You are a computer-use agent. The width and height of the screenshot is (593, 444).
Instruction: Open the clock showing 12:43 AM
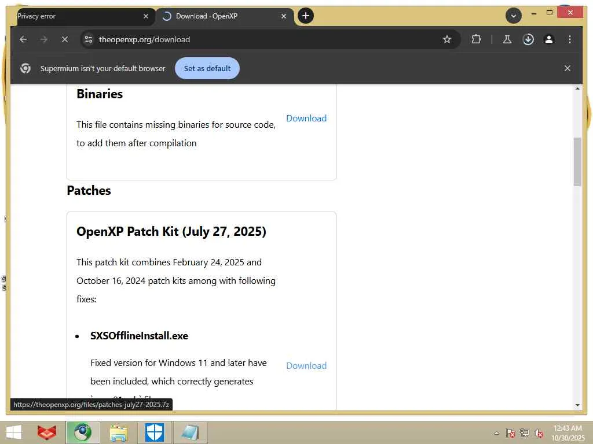click(x=568, y=432)
